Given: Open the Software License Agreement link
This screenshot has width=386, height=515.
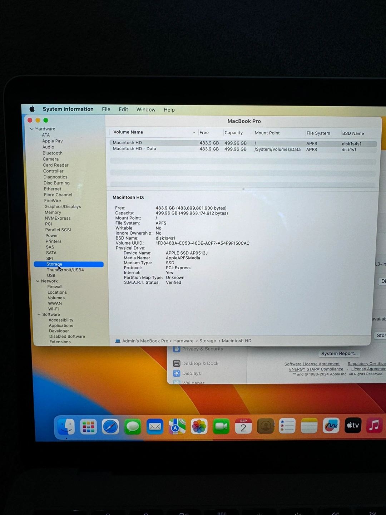Looking at the screenshot, I should pyautogui.click(x=312, y=364).
